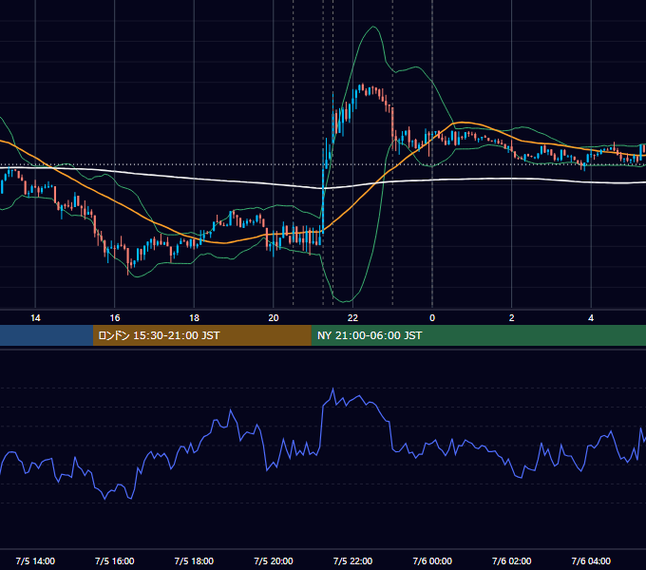Click the 7/5 16:00 date label

115,560
